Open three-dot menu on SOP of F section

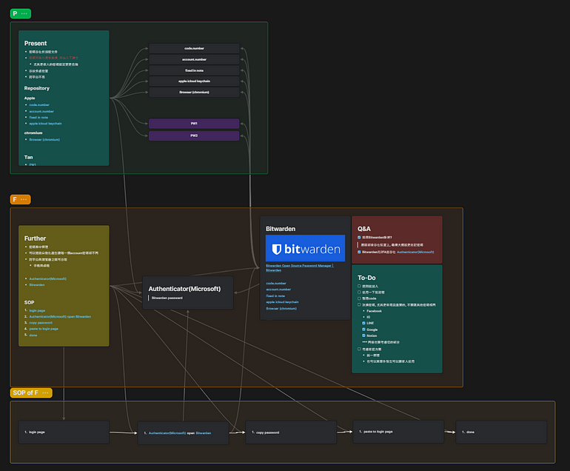45,392
